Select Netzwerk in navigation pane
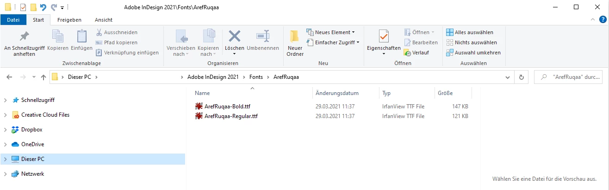This screenshot has width=609, height=190. coord(32,174)
